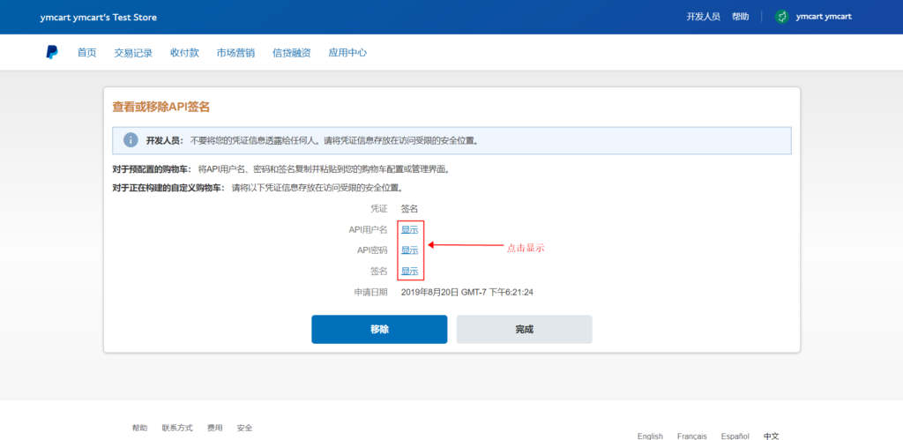Click the green ymcart profile avatar icon

781,17
